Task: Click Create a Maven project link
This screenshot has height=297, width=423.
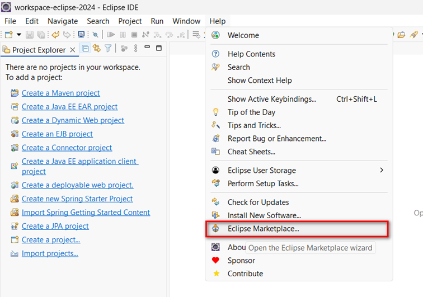Action: (x=60, y=93)
